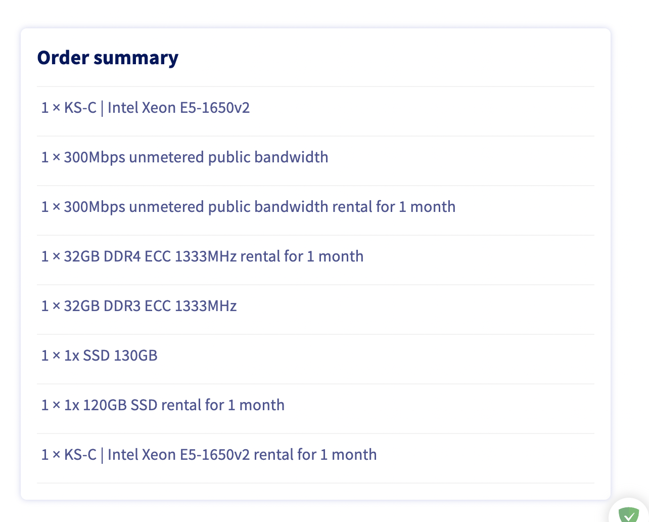This screenshot has width=649, height=522.
Task: Click the '1333MHz' text in the DDR3 row
Action: pyautogui.click(x=206, y=306)
